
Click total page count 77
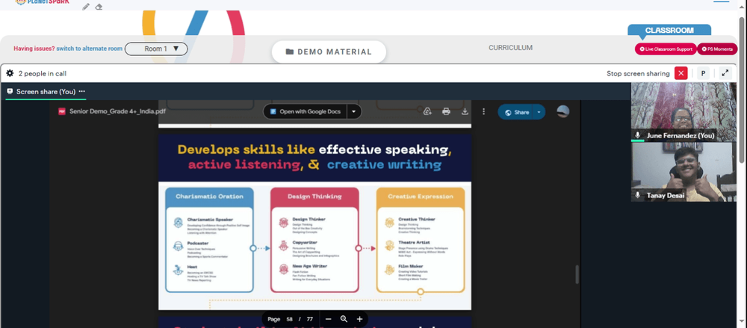310,319
